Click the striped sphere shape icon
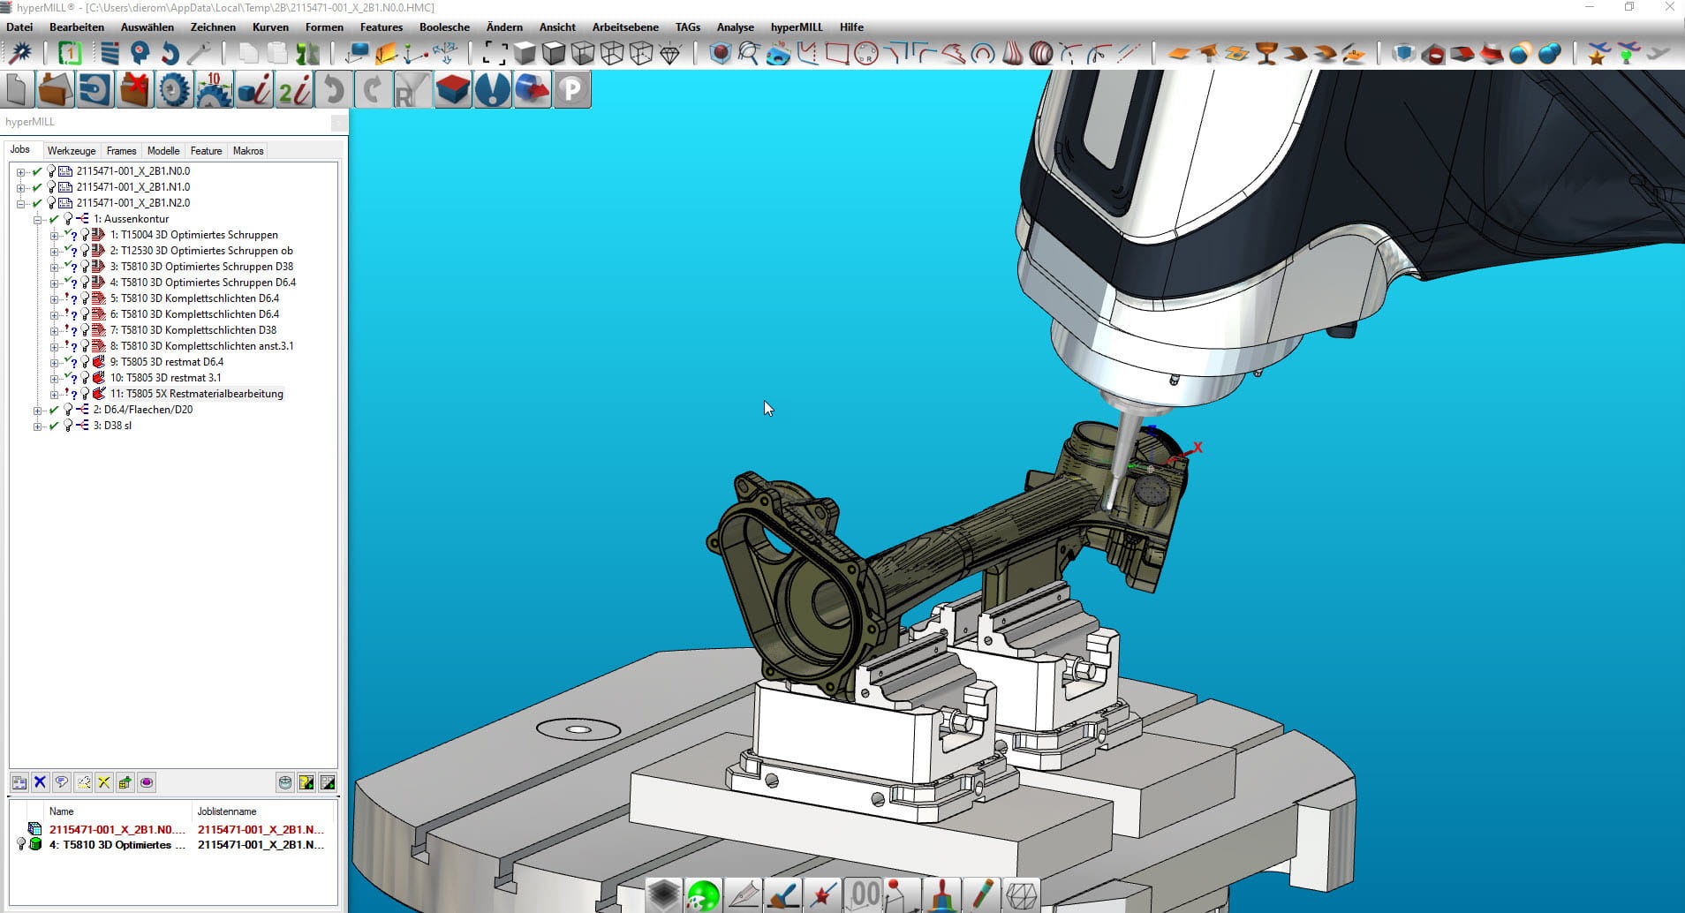Screen dimensions: 1685x913 [1041, 54]
